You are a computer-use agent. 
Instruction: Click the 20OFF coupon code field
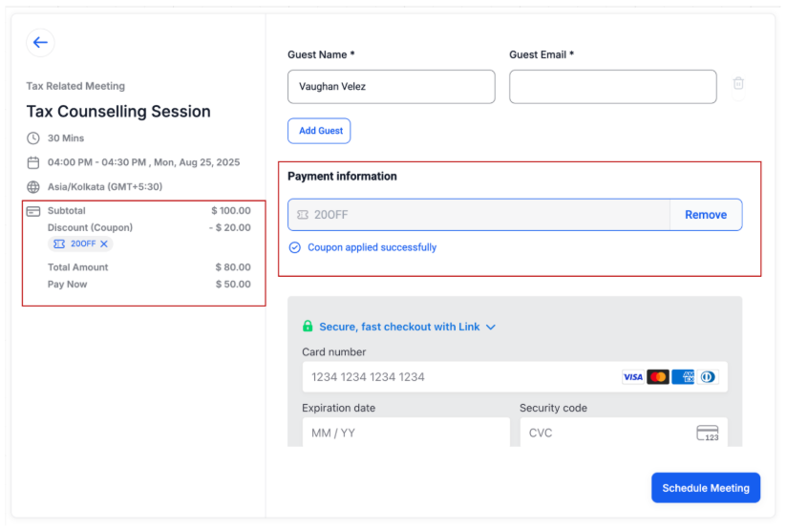click(x=478, y=215)
